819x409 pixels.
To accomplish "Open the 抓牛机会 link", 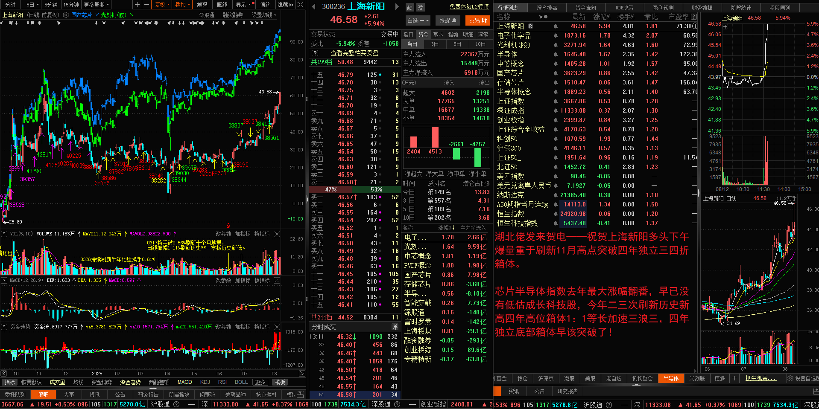I will (760, 378).
